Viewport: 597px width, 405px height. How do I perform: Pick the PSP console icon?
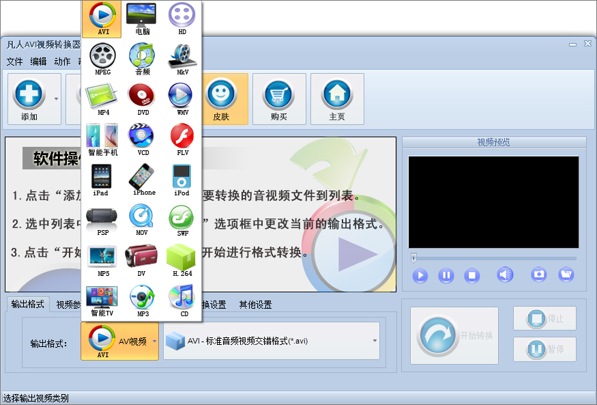point(102,220)
